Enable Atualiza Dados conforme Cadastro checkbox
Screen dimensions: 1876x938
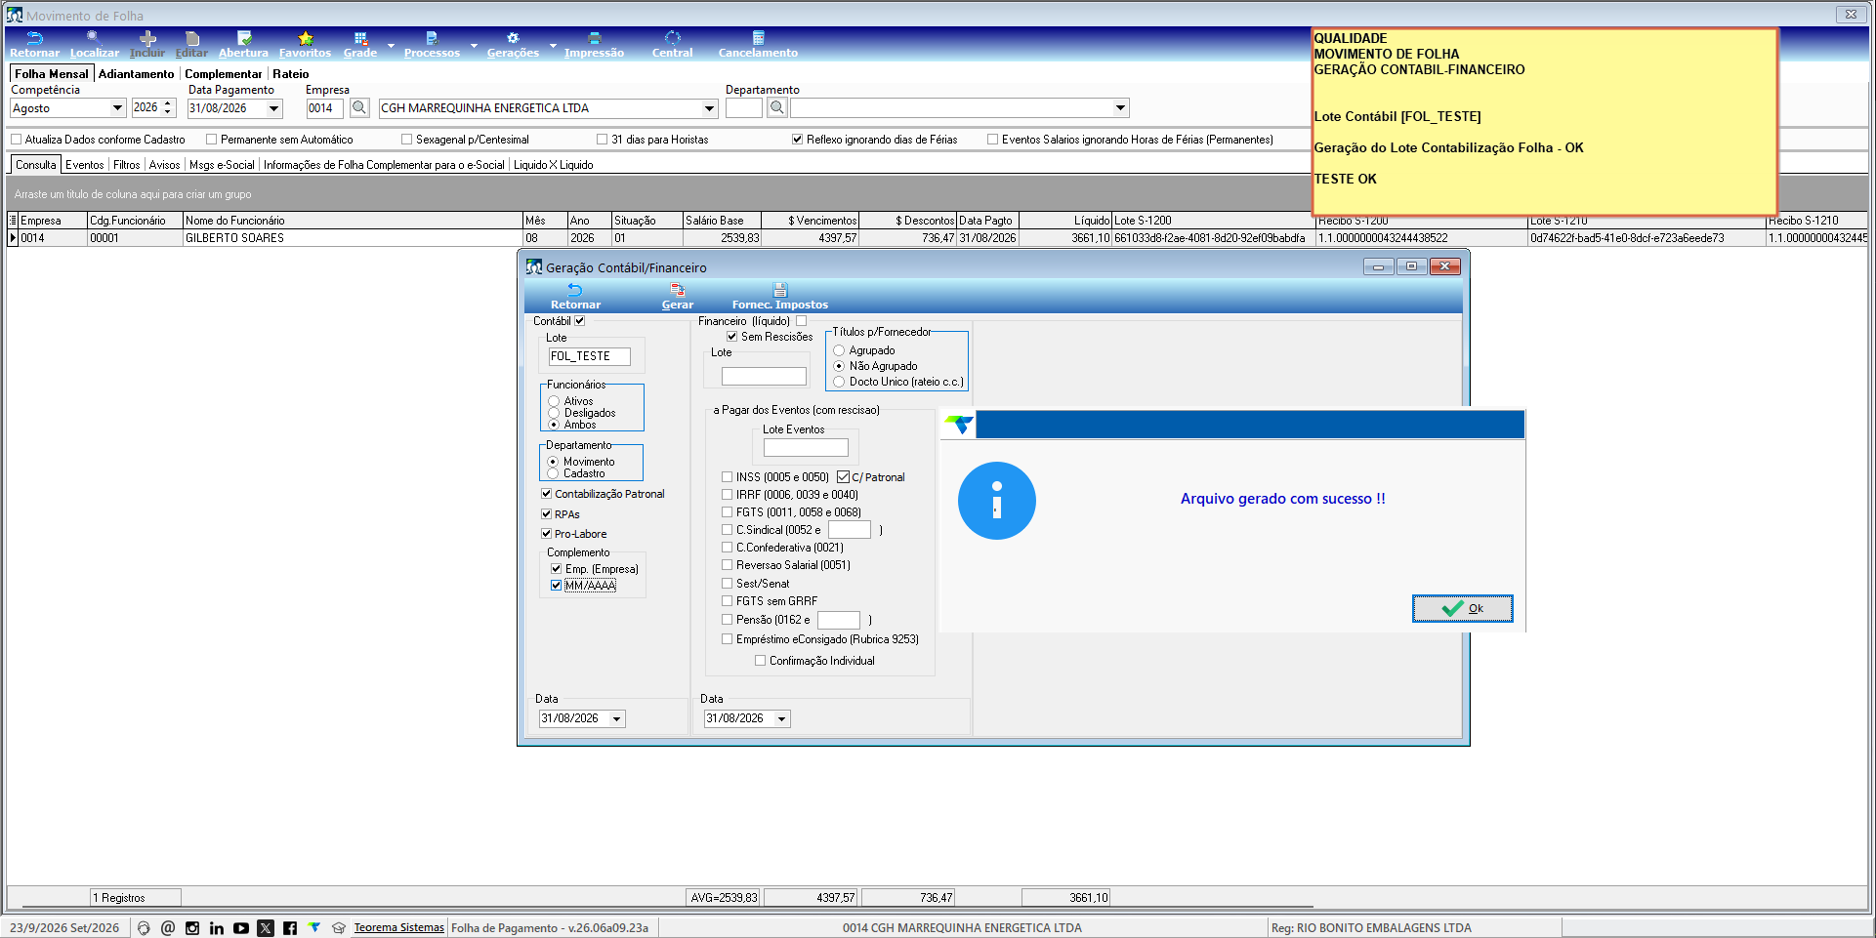[x=16, y=140]
